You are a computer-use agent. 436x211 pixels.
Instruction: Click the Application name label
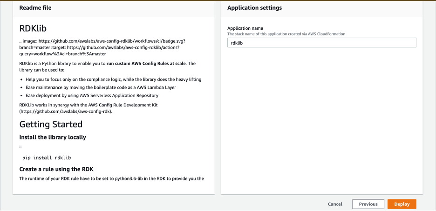click(245, 28)
